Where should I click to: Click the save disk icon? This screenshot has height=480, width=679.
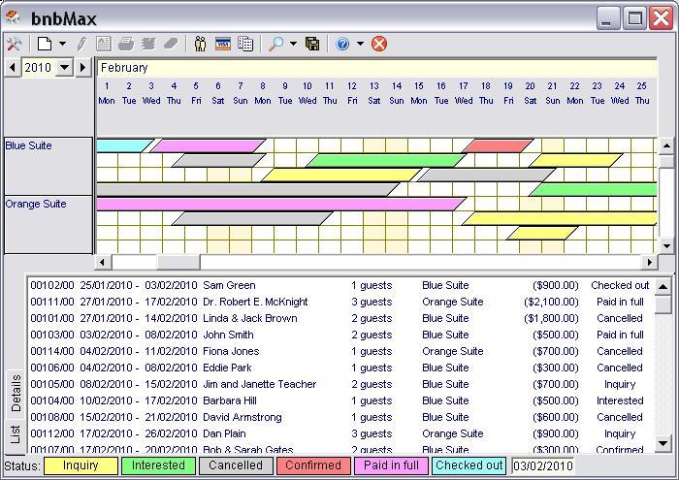click(312, 44)
